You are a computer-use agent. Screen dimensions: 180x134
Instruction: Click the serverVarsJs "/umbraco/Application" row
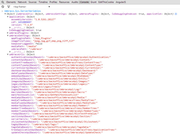pyautogui.click(x=35, y=119)
